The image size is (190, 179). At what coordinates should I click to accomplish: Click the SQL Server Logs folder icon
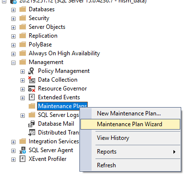pyautogui.click(x=32, y=115)
